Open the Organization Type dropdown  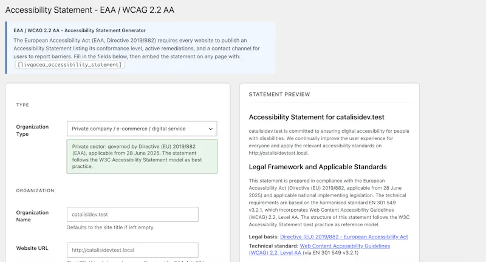tap(142, 129)
